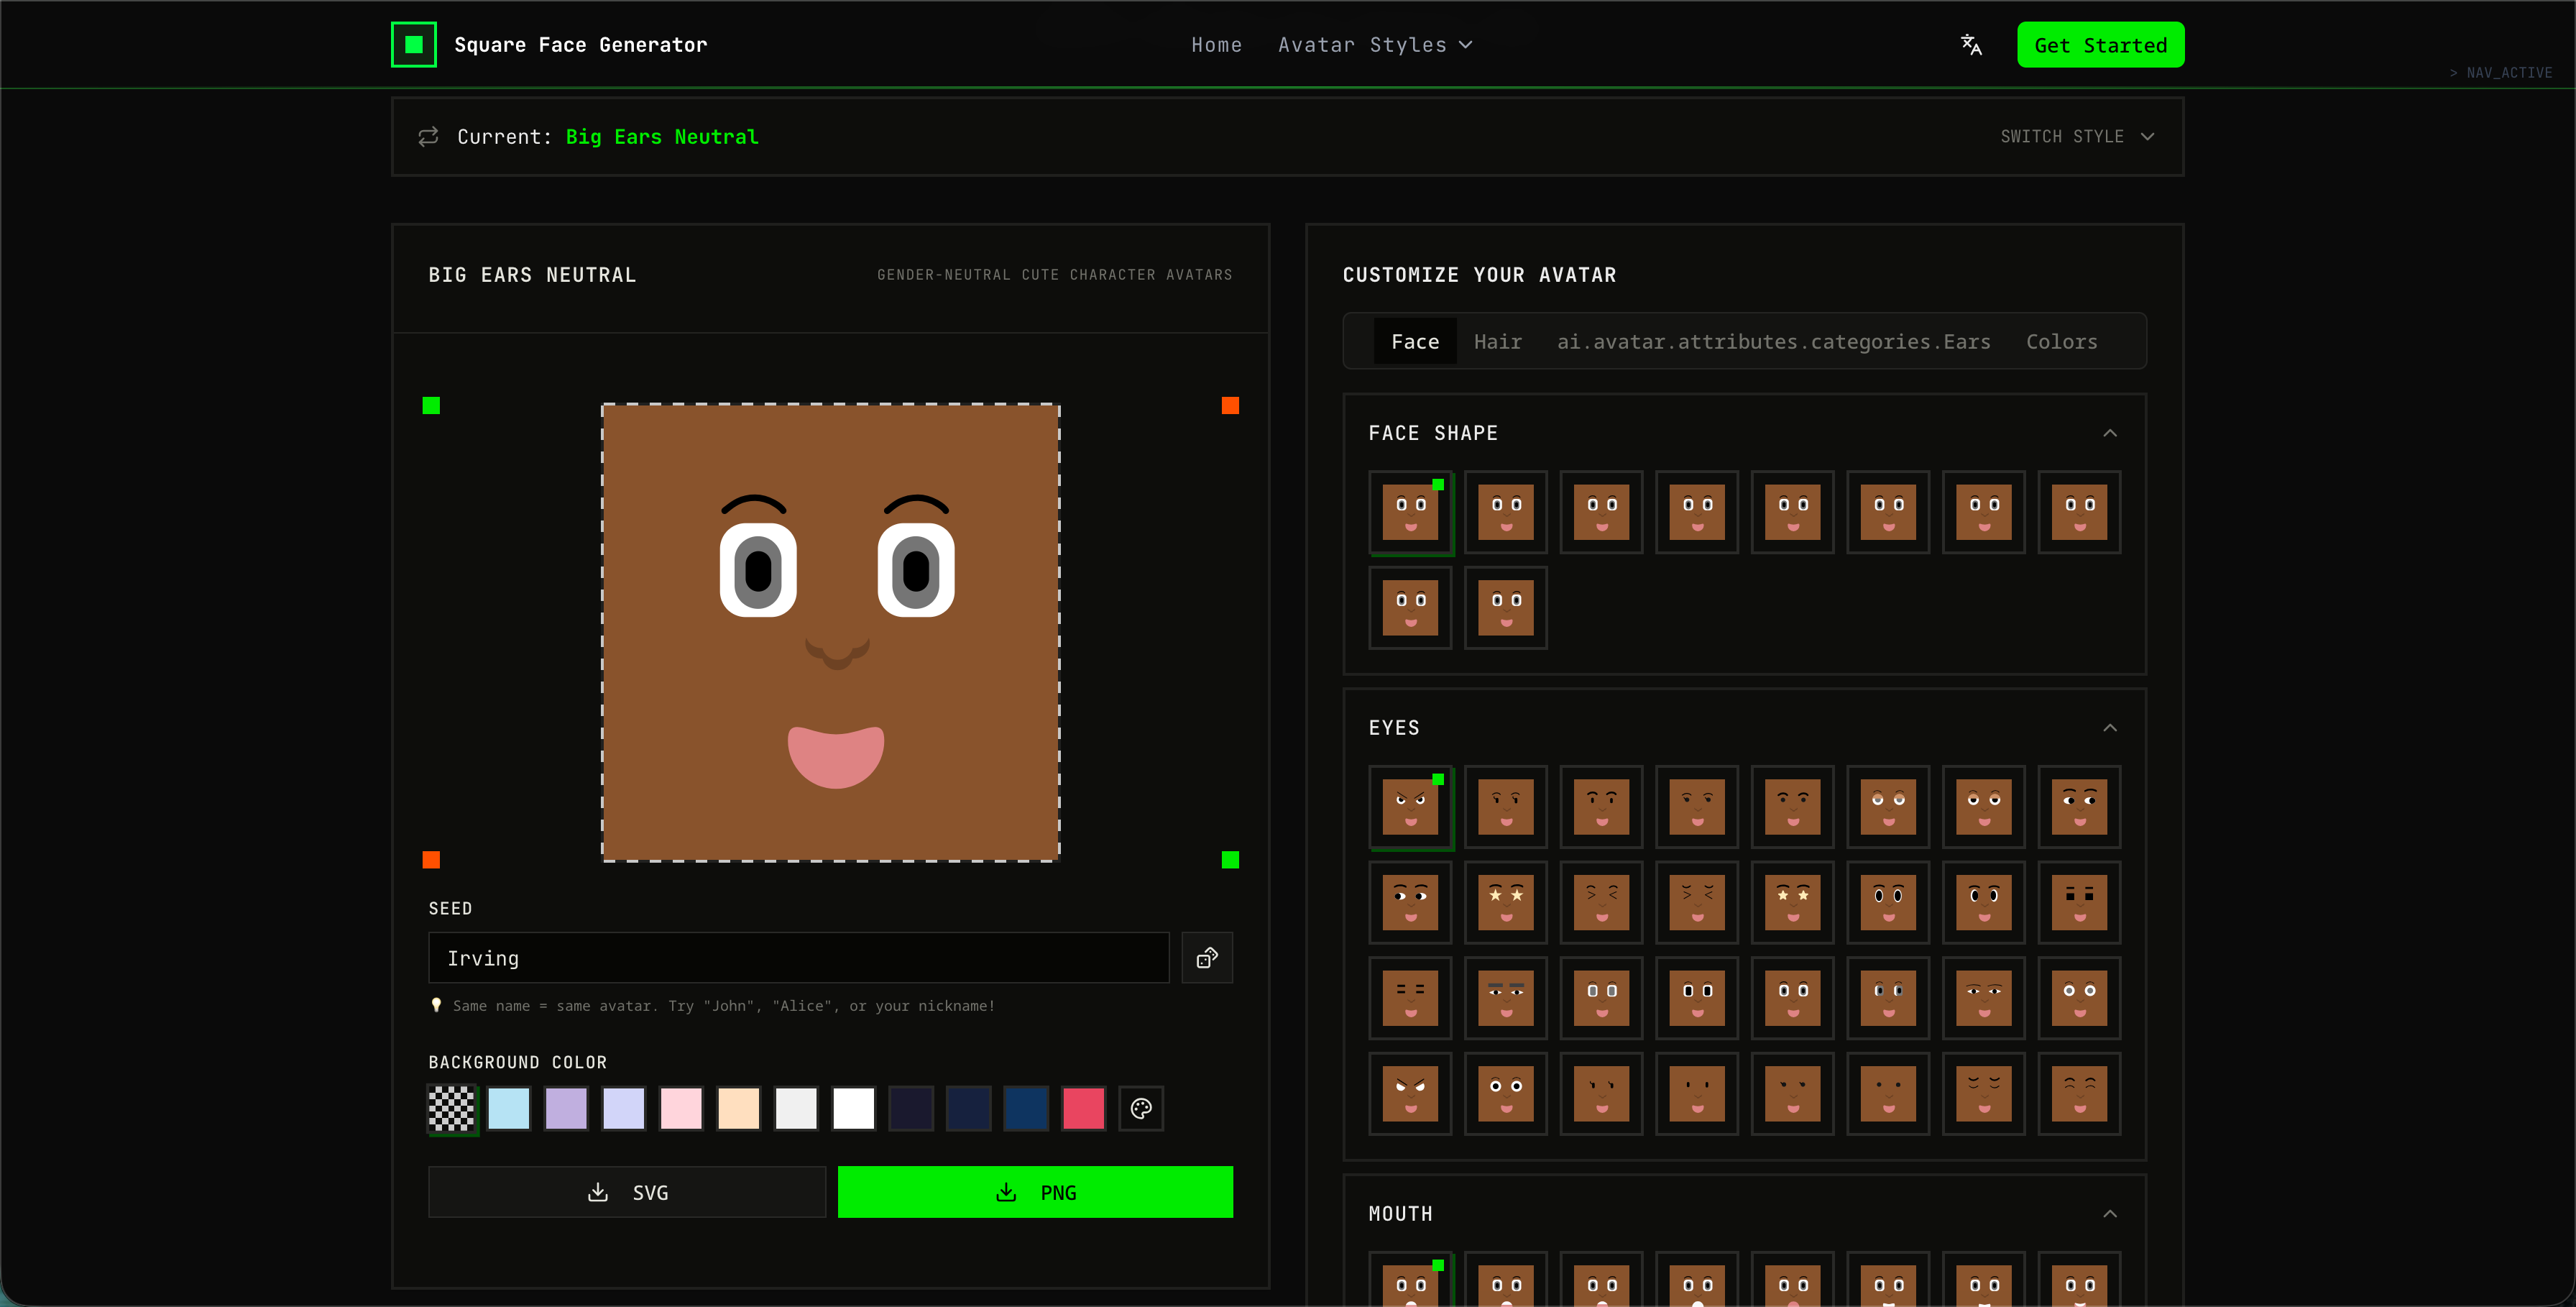Switch to the Hair tab
The height and width of the screenshot is (1307, 2576).
coord(1497,341)
